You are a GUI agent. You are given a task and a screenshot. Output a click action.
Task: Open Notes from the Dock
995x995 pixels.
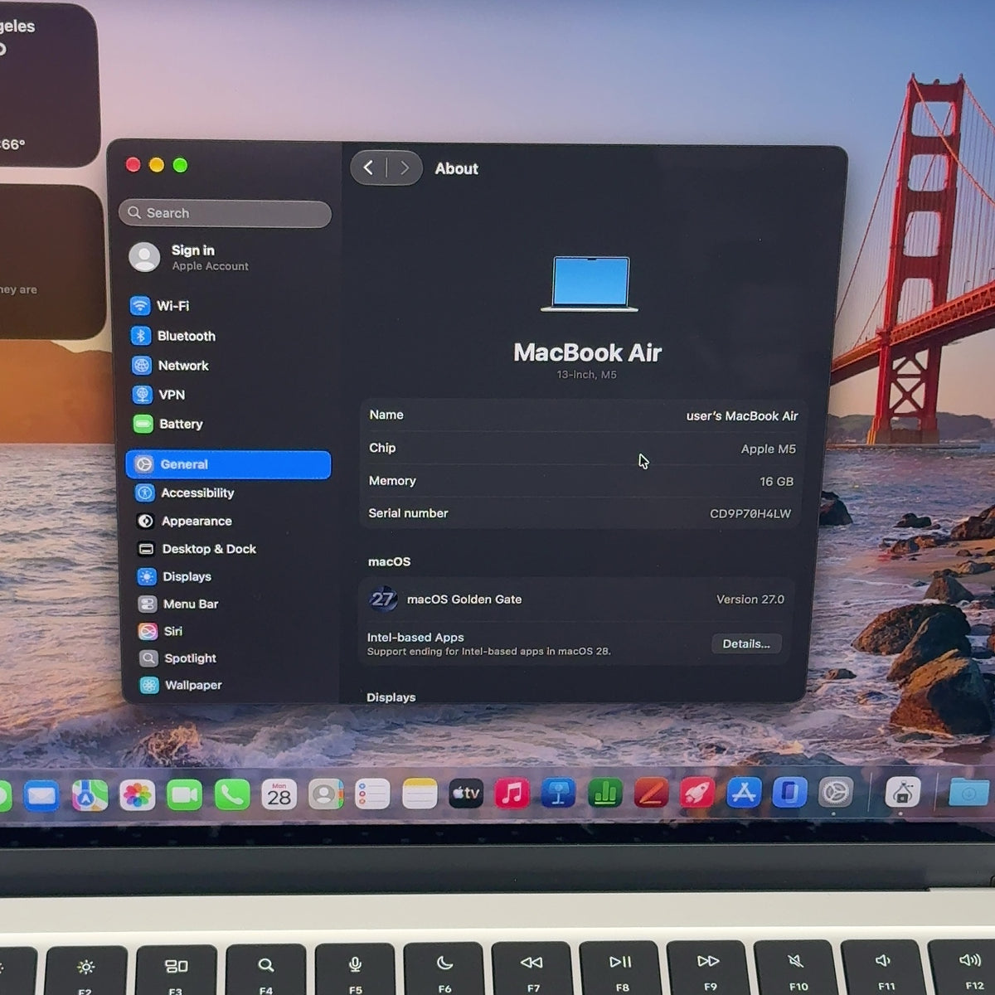420,794
